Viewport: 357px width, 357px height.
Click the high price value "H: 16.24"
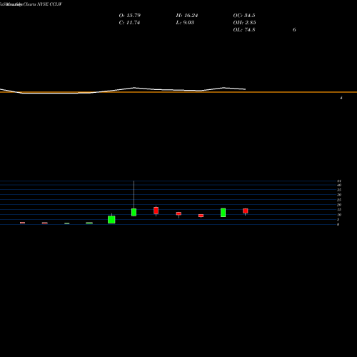(187, 16)
